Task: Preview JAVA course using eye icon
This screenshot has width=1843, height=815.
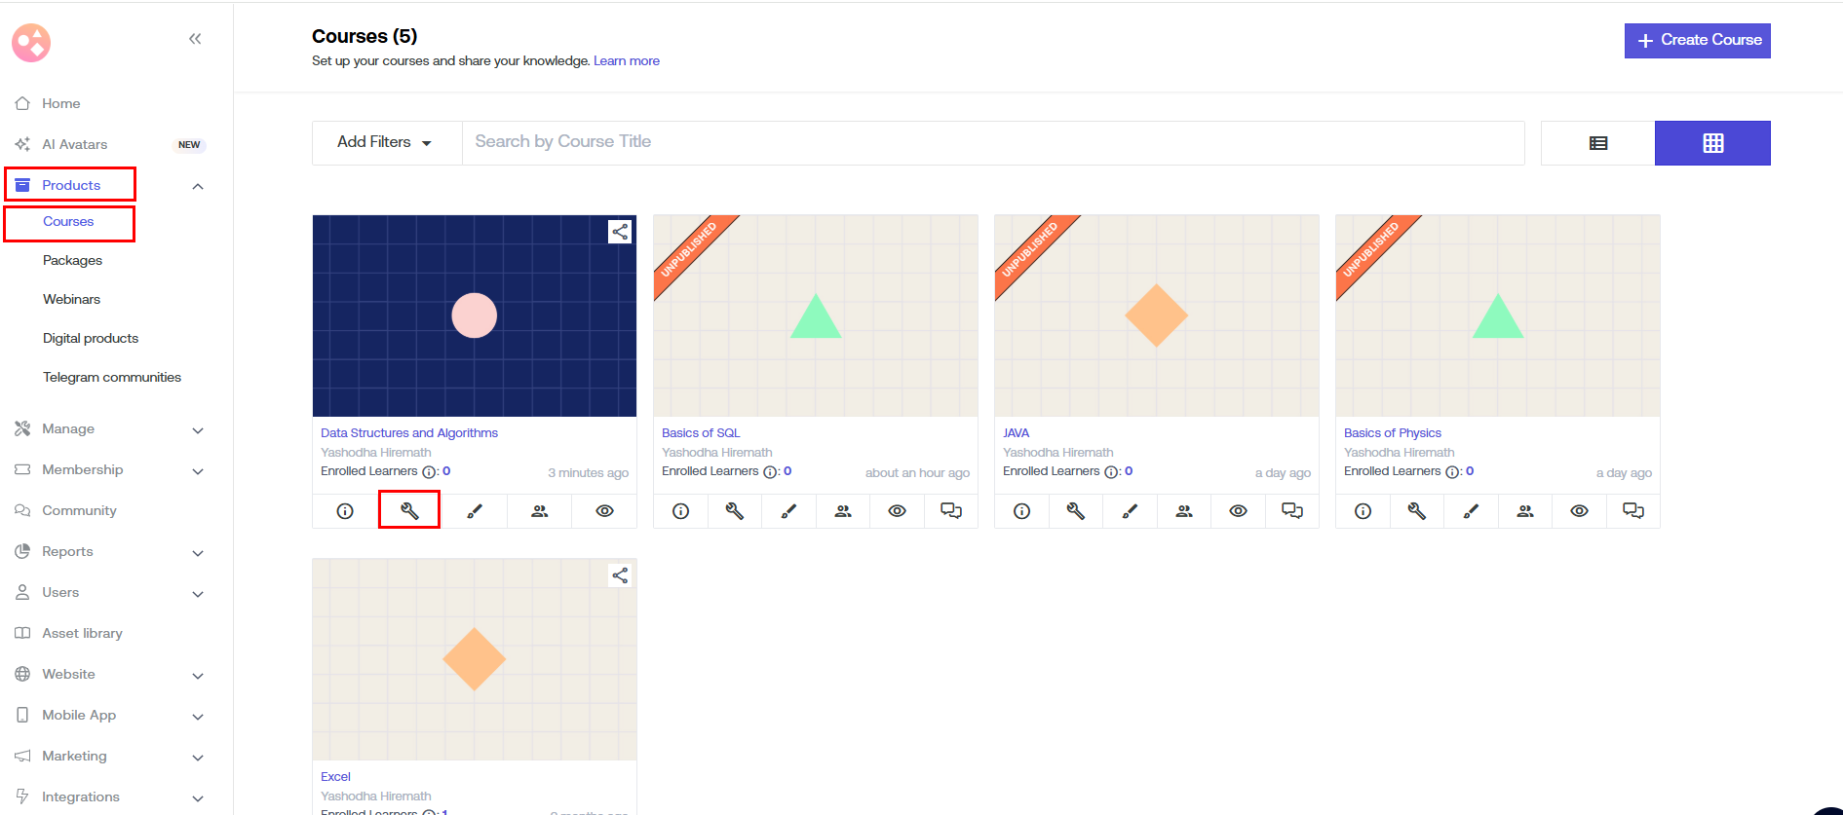Action: [1238, 511]
